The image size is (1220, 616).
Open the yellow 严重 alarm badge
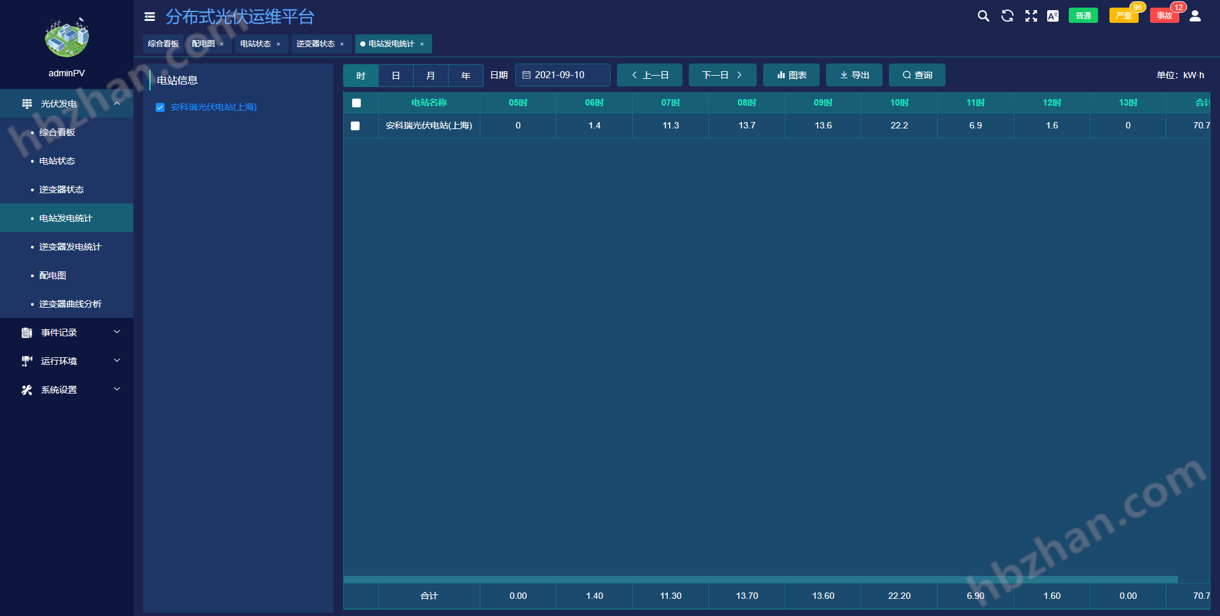coord(1123,16)
